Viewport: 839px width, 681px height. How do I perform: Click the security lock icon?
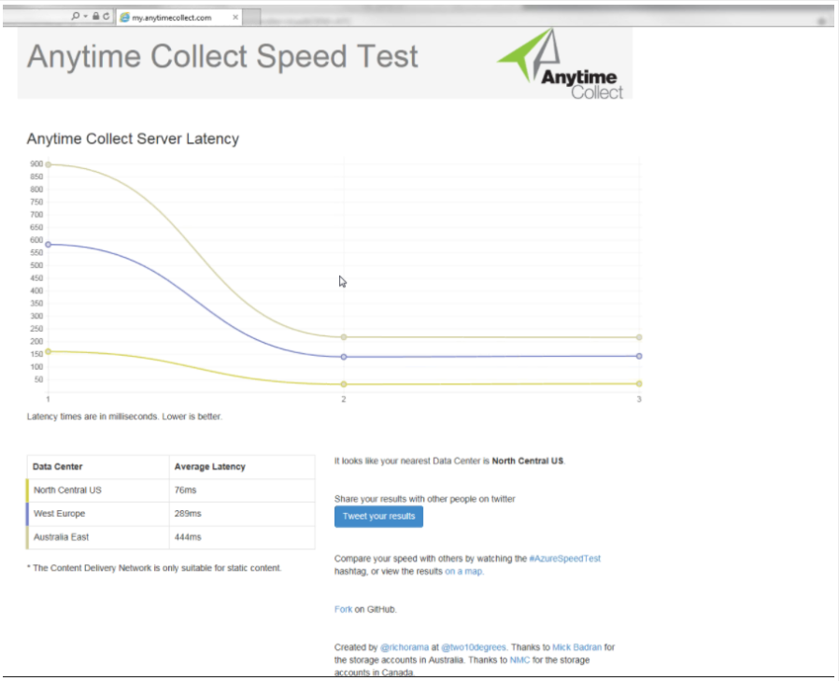[95, 17]
